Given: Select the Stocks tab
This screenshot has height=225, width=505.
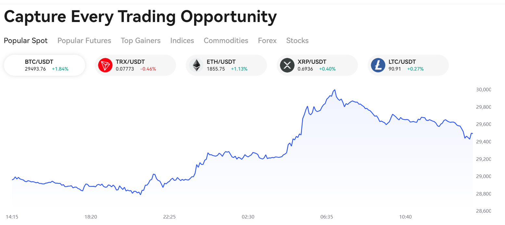Looking at the screenshot, I should [x=297, y=40].
